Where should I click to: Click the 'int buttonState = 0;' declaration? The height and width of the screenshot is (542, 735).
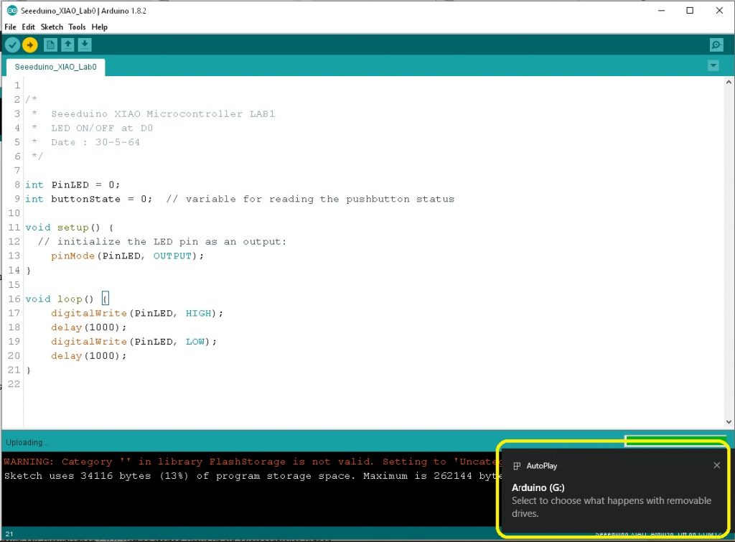pyautogui.click(x=88, y=199)
